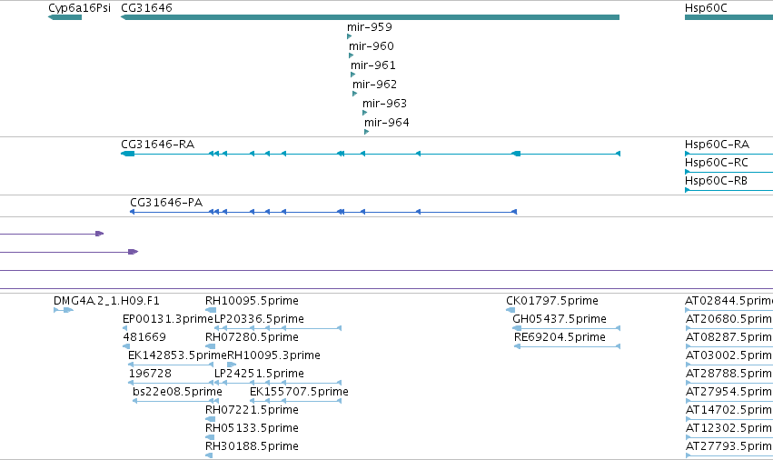The height and width of the screenshot is (460, 773).
Task: Click the mir-959 arrow glyph
Action: 349,36
